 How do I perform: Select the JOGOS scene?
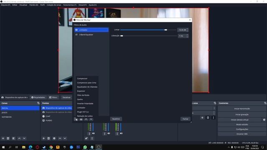20,112
